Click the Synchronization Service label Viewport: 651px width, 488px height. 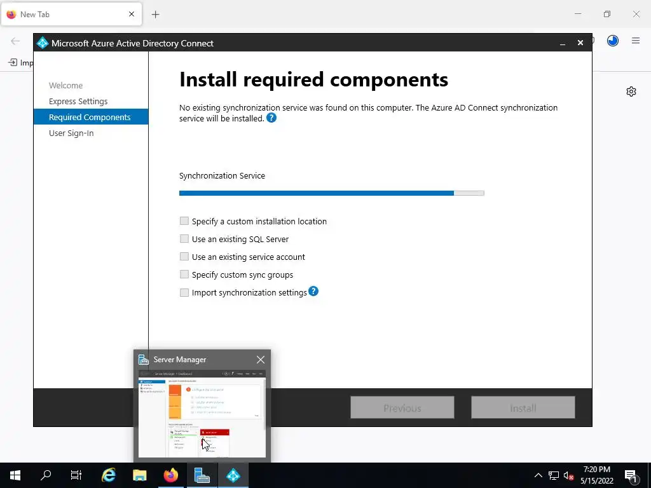tap(222, 175)
